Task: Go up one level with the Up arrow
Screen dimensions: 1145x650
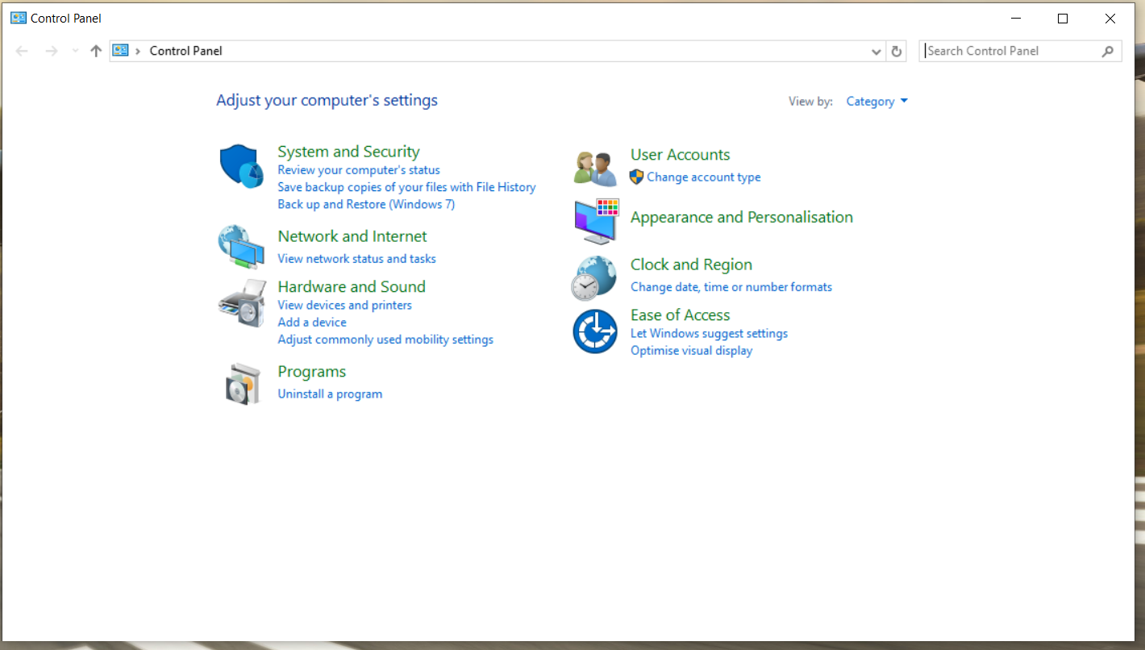Action: 96,51
